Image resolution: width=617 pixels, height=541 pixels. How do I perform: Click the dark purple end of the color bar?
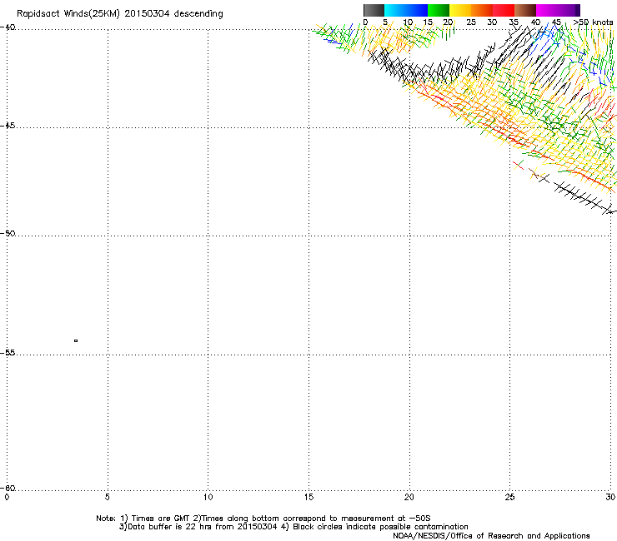click(577, 10)
